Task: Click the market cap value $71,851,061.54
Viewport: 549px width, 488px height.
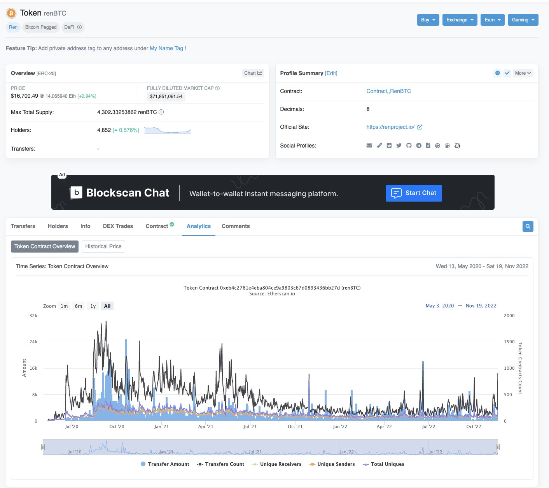Action: pyautogui.click(x=166, y=97)
